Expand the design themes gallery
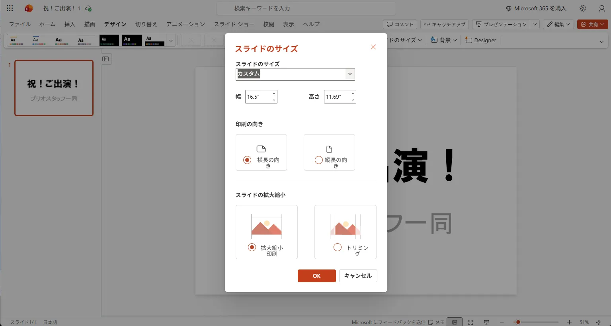 [x=171, y=40]
